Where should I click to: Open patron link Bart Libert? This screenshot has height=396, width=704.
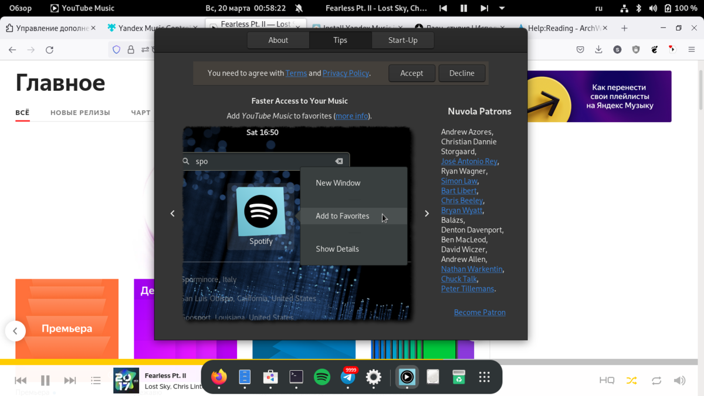pos(459,191)
